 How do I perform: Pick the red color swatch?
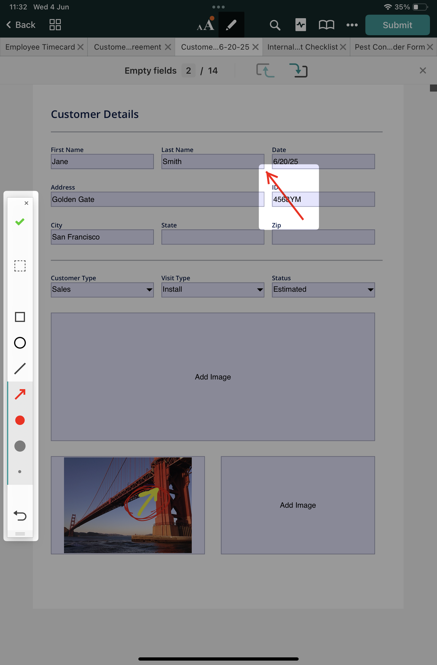(20, 420)
